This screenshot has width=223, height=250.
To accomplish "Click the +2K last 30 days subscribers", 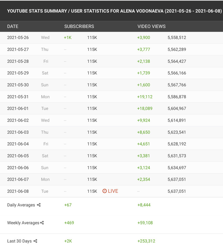I will 68,241.
